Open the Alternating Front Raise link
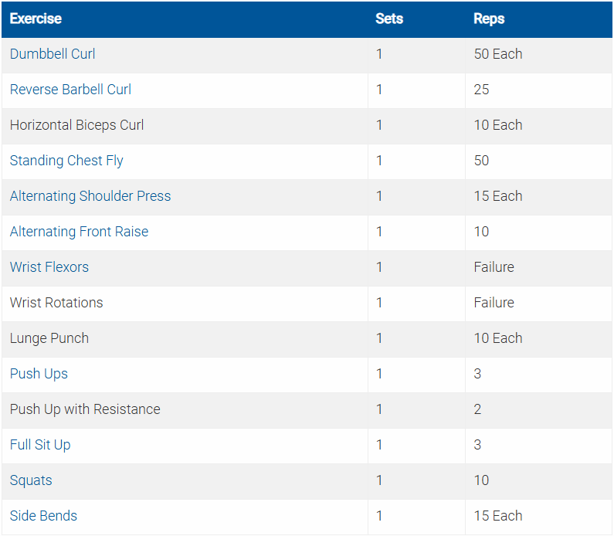This screenshot has height=536, width=614. [79, 232]
